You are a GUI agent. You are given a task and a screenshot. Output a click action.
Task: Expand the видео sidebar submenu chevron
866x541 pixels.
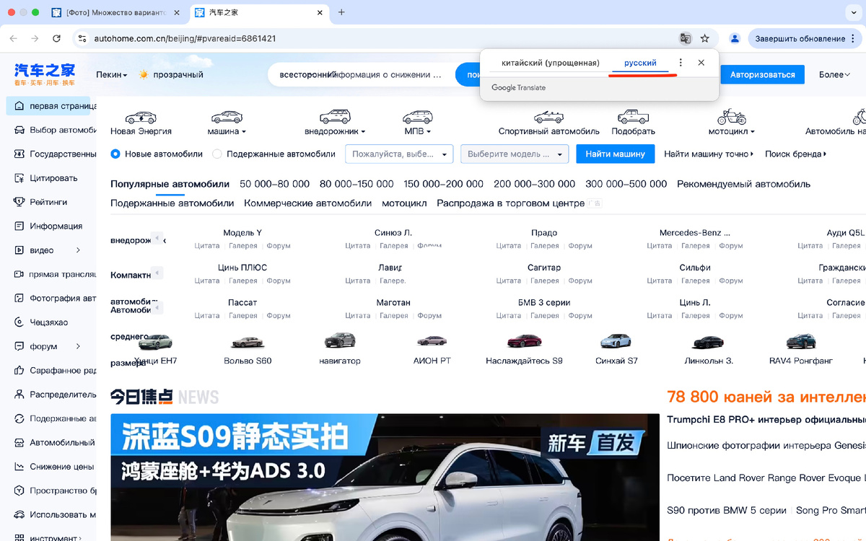[78, 250]
